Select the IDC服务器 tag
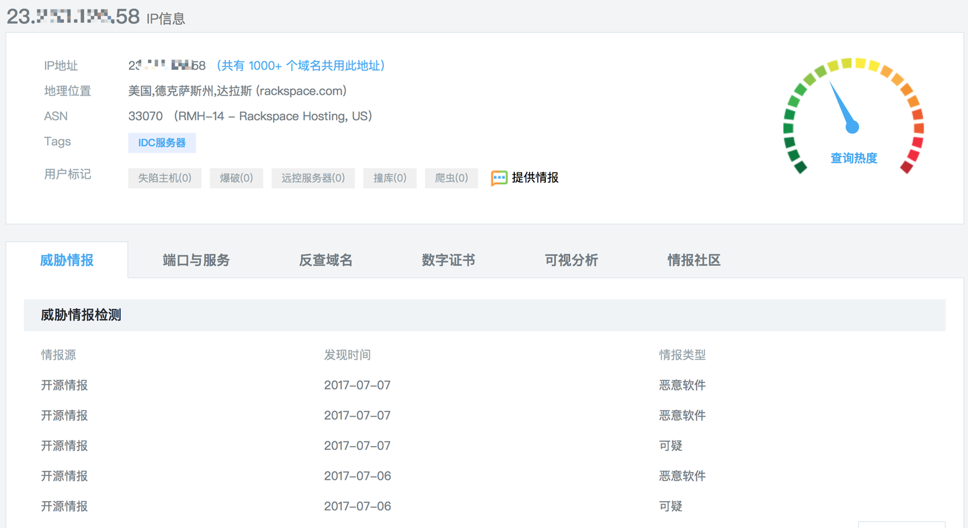The height and width of the screenshot is (528, 968). tap(162, 142)
